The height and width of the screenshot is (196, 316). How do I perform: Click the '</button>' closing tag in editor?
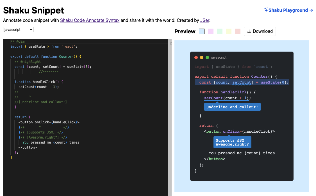pyautogui.click(x=28, y=147)
